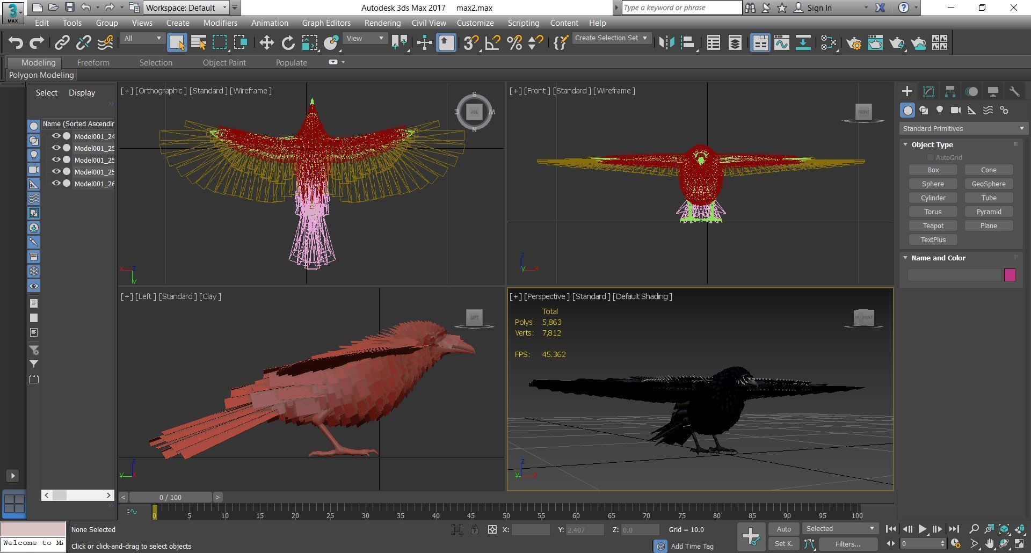This screenshot has width=1031, height=553.
Task: Activate the Unlink Selection tool
Action: (84, 43)
